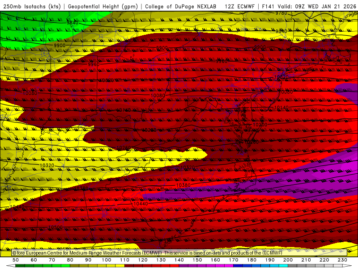
Task: Click the '180' value on the color scale
Action: pos(251,260)
